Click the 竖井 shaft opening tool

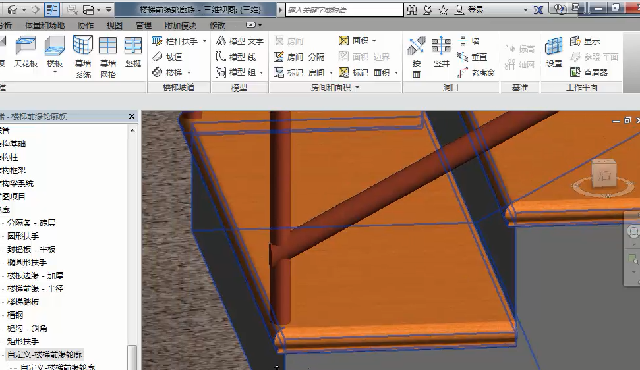(x=441, y=53)
